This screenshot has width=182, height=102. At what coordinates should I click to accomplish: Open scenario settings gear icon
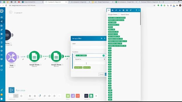point(35,96)
